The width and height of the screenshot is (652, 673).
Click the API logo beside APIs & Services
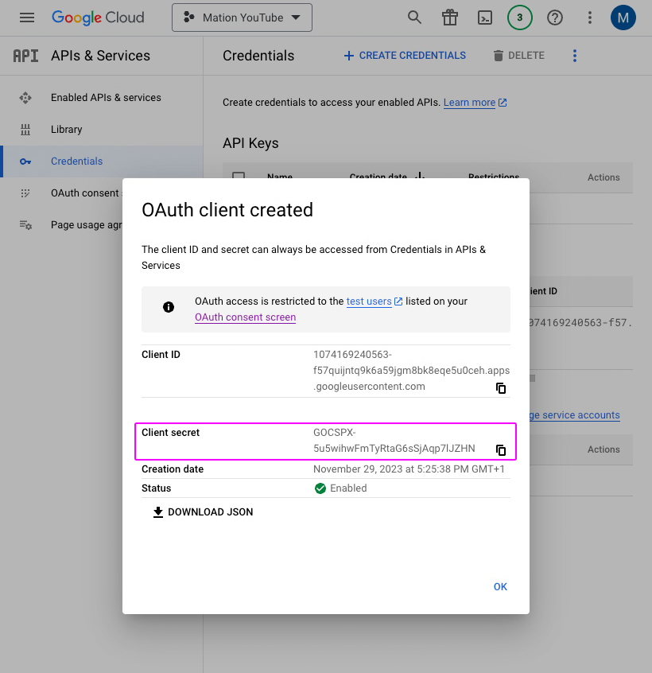pyautogui.click(x=25, y=56)
